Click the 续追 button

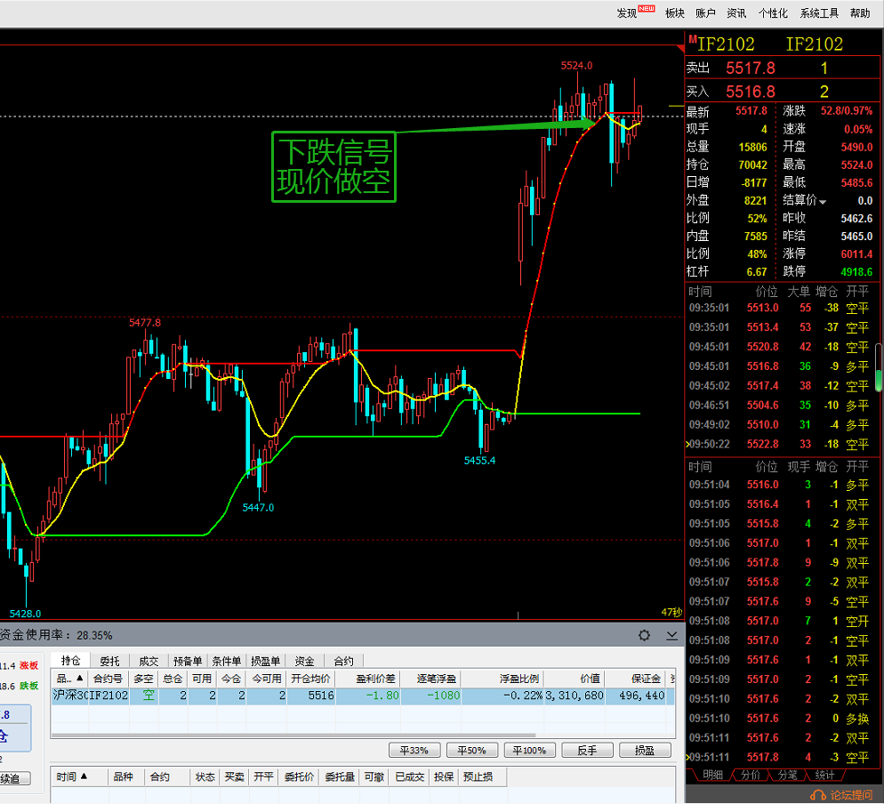[14, 778]
